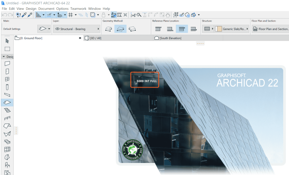The image size is (289, 175).
Task: Expand the Default Settings favorites arrow
Action: [49, 29]
